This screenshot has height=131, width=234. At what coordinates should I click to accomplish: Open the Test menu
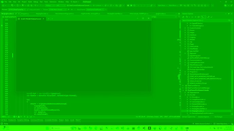pyautogui.click(x=41, y=2)
